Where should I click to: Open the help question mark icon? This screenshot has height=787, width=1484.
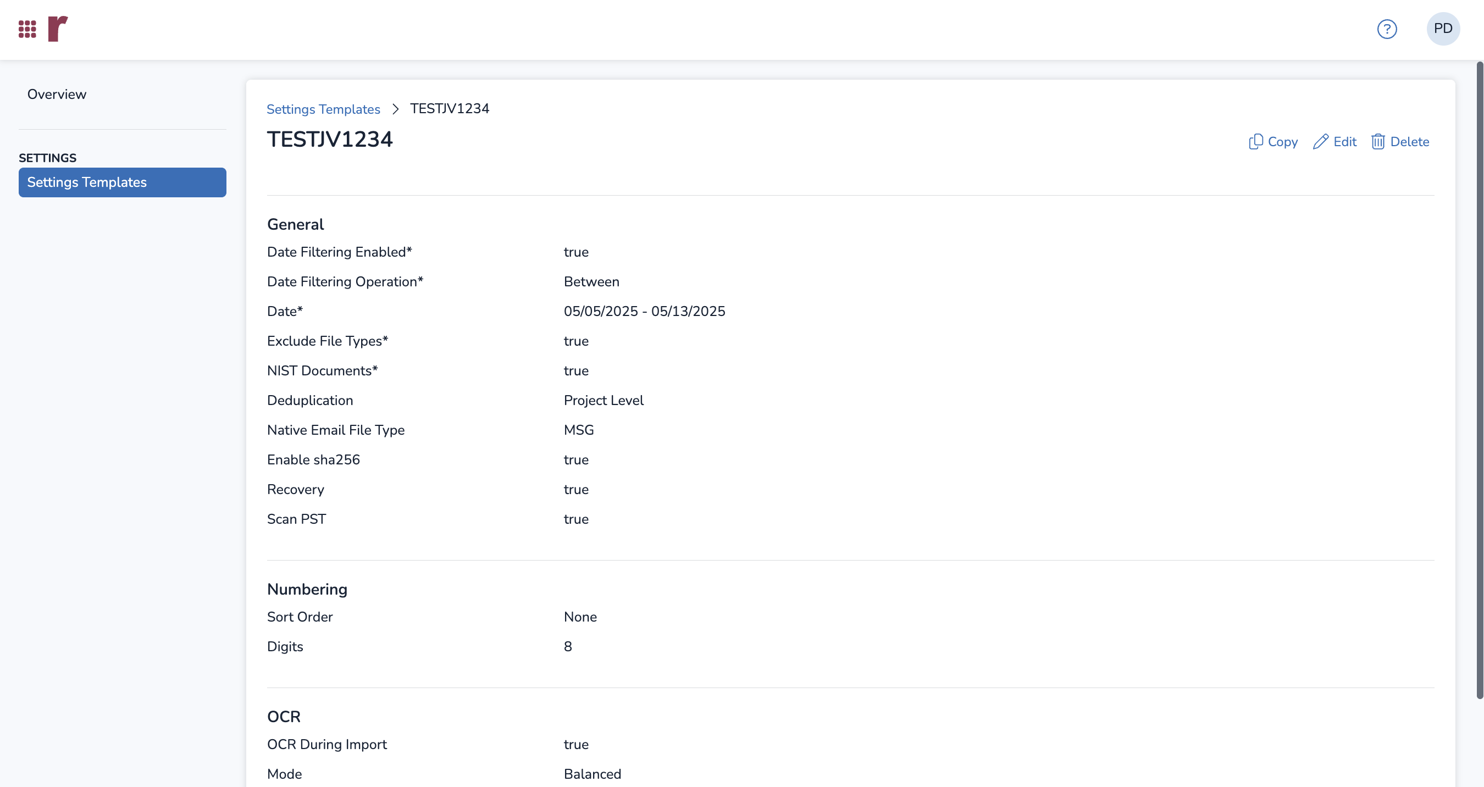click(x=1387, y=29)
